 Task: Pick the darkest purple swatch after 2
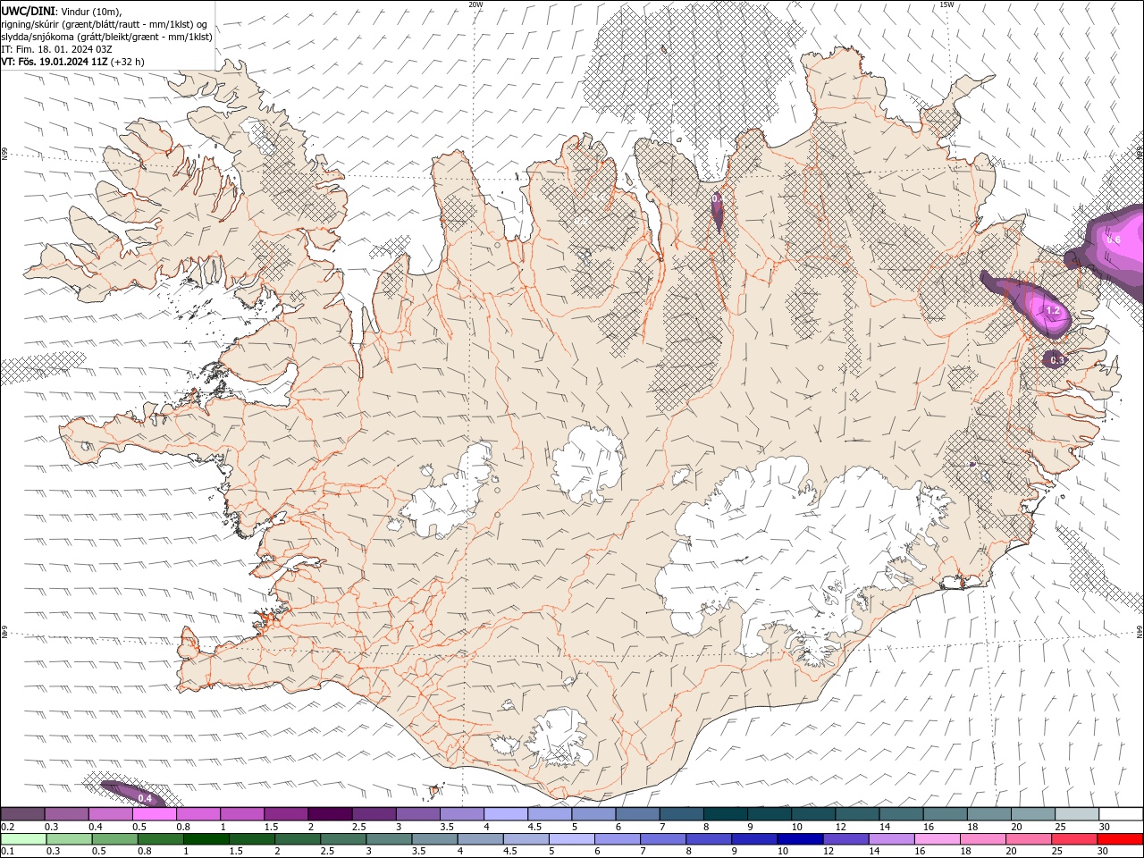coord(329,814)
